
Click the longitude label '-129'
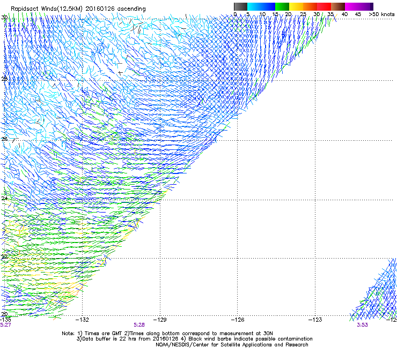[160, 320]
